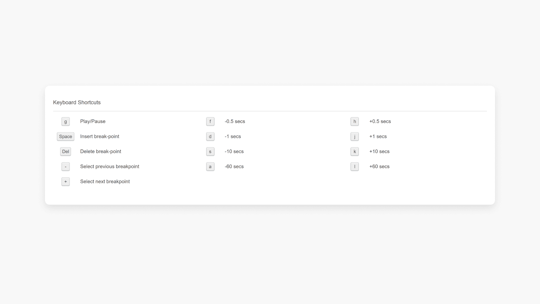Screen dimensions: 540x304
Task: Click the 'j' key badge
Action: (x=355, y=137)
